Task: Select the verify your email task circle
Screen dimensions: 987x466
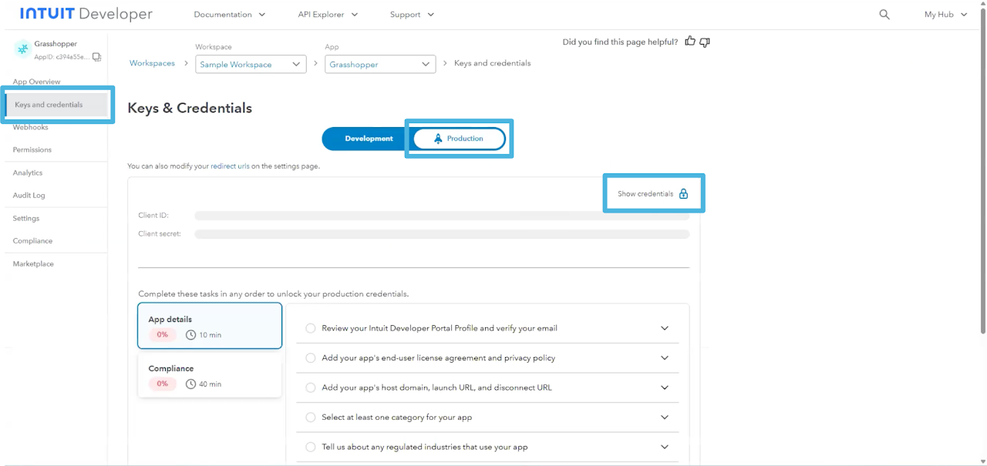Action: coord(311,328)
